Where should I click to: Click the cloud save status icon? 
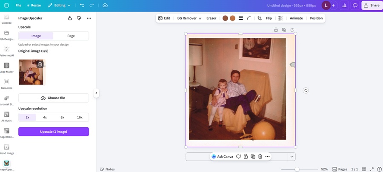pyautogui.click(x=105, y=6)
